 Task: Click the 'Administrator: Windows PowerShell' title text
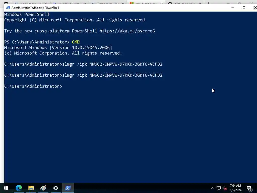click(35, 8)
